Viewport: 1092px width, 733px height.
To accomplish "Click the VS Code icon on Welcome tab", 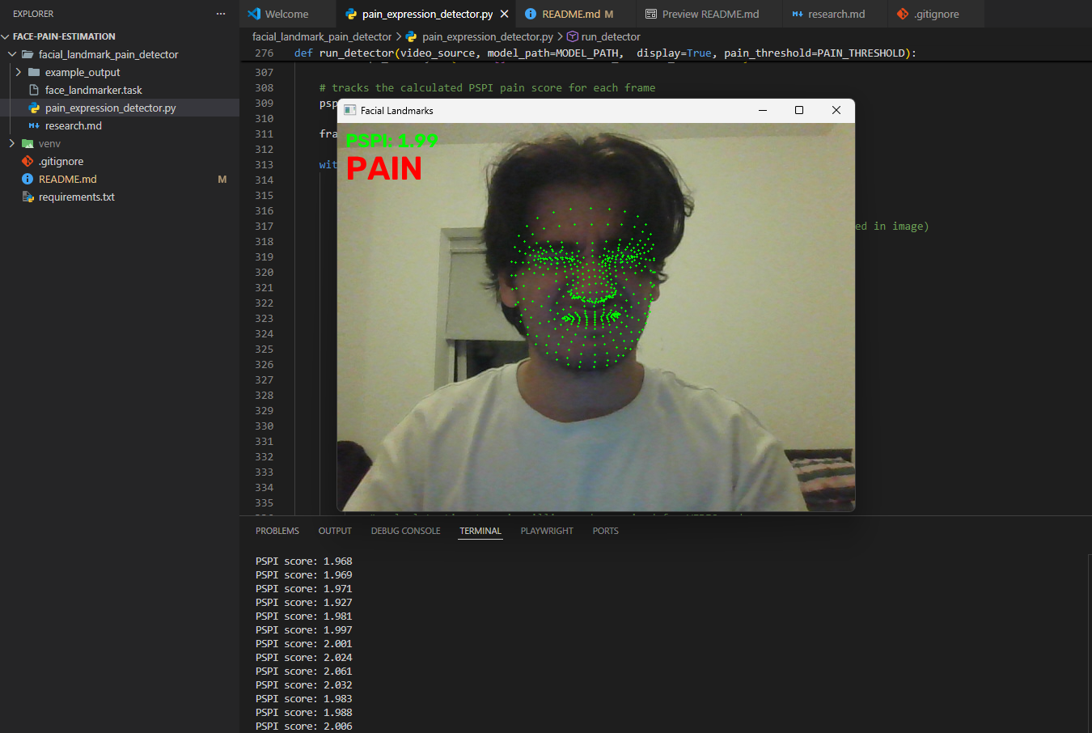I will (254, 14).
